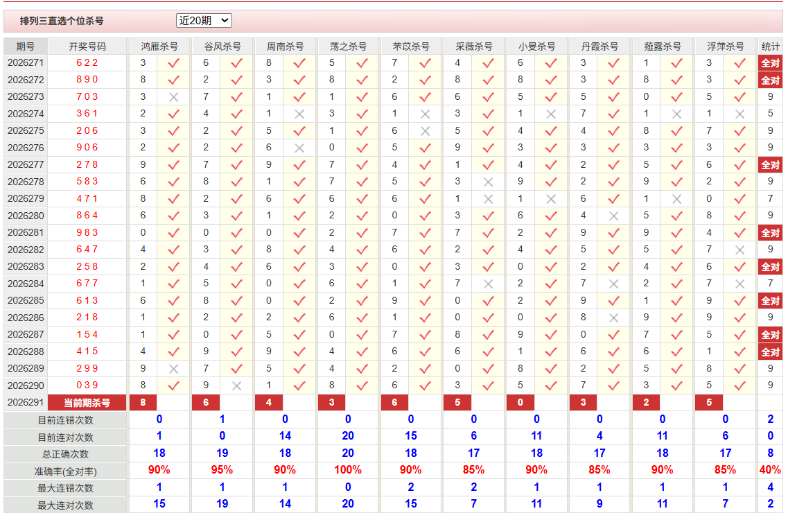The width and height of the screenshot is (788, 520).
Task: Click the red current kill number under 鸿雁杀号
Action: tap(143, 403)
